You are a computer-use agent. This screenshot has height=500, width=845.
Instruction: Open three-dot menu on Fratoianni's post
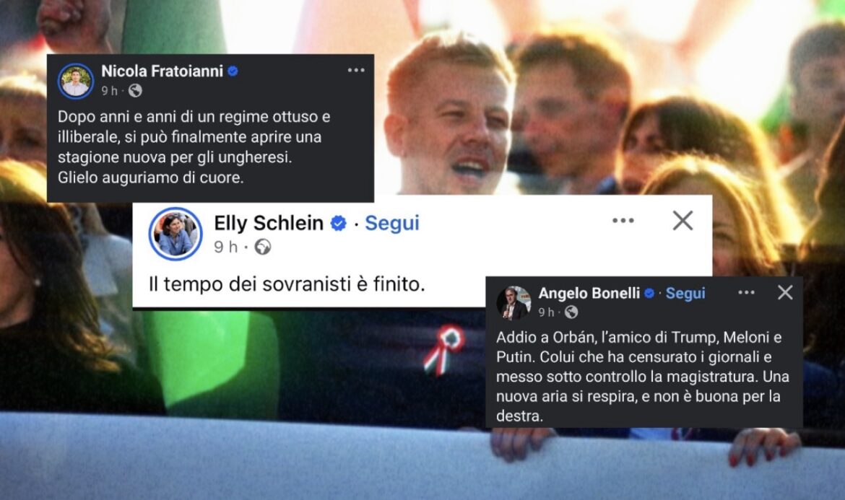(x=356, y=71)
